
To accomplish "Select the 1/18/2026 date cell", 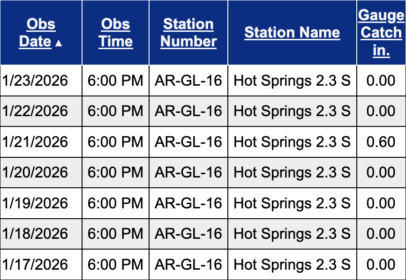I will [x=35, y=234].
